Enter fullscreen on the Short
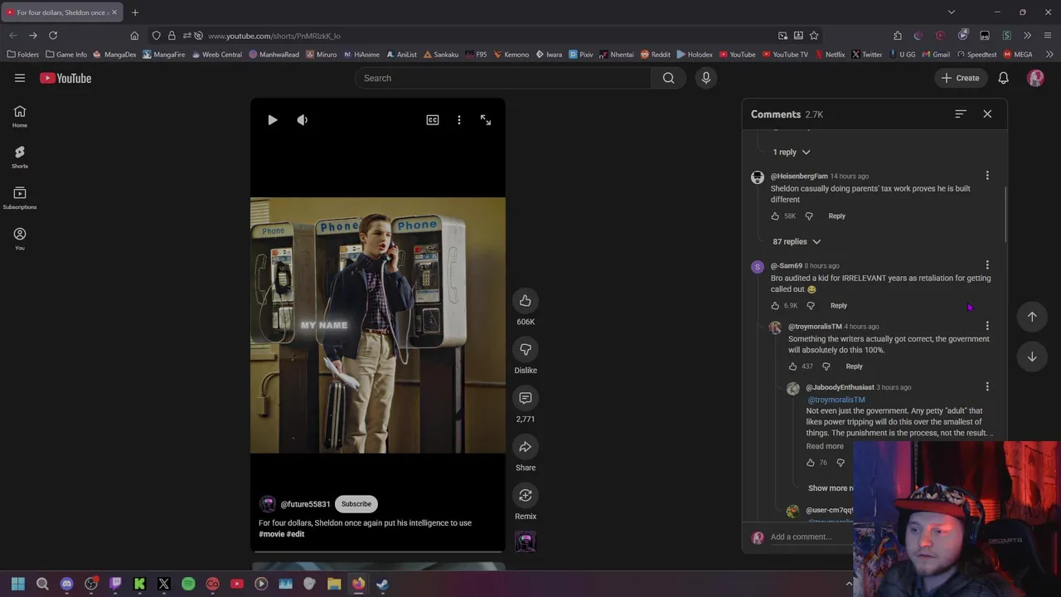Viewport: 1061px width, 597px height. (486, 120)
